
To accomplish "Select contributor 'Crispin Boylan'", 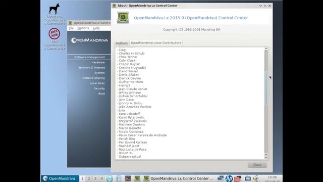I will tap(129, 64).
